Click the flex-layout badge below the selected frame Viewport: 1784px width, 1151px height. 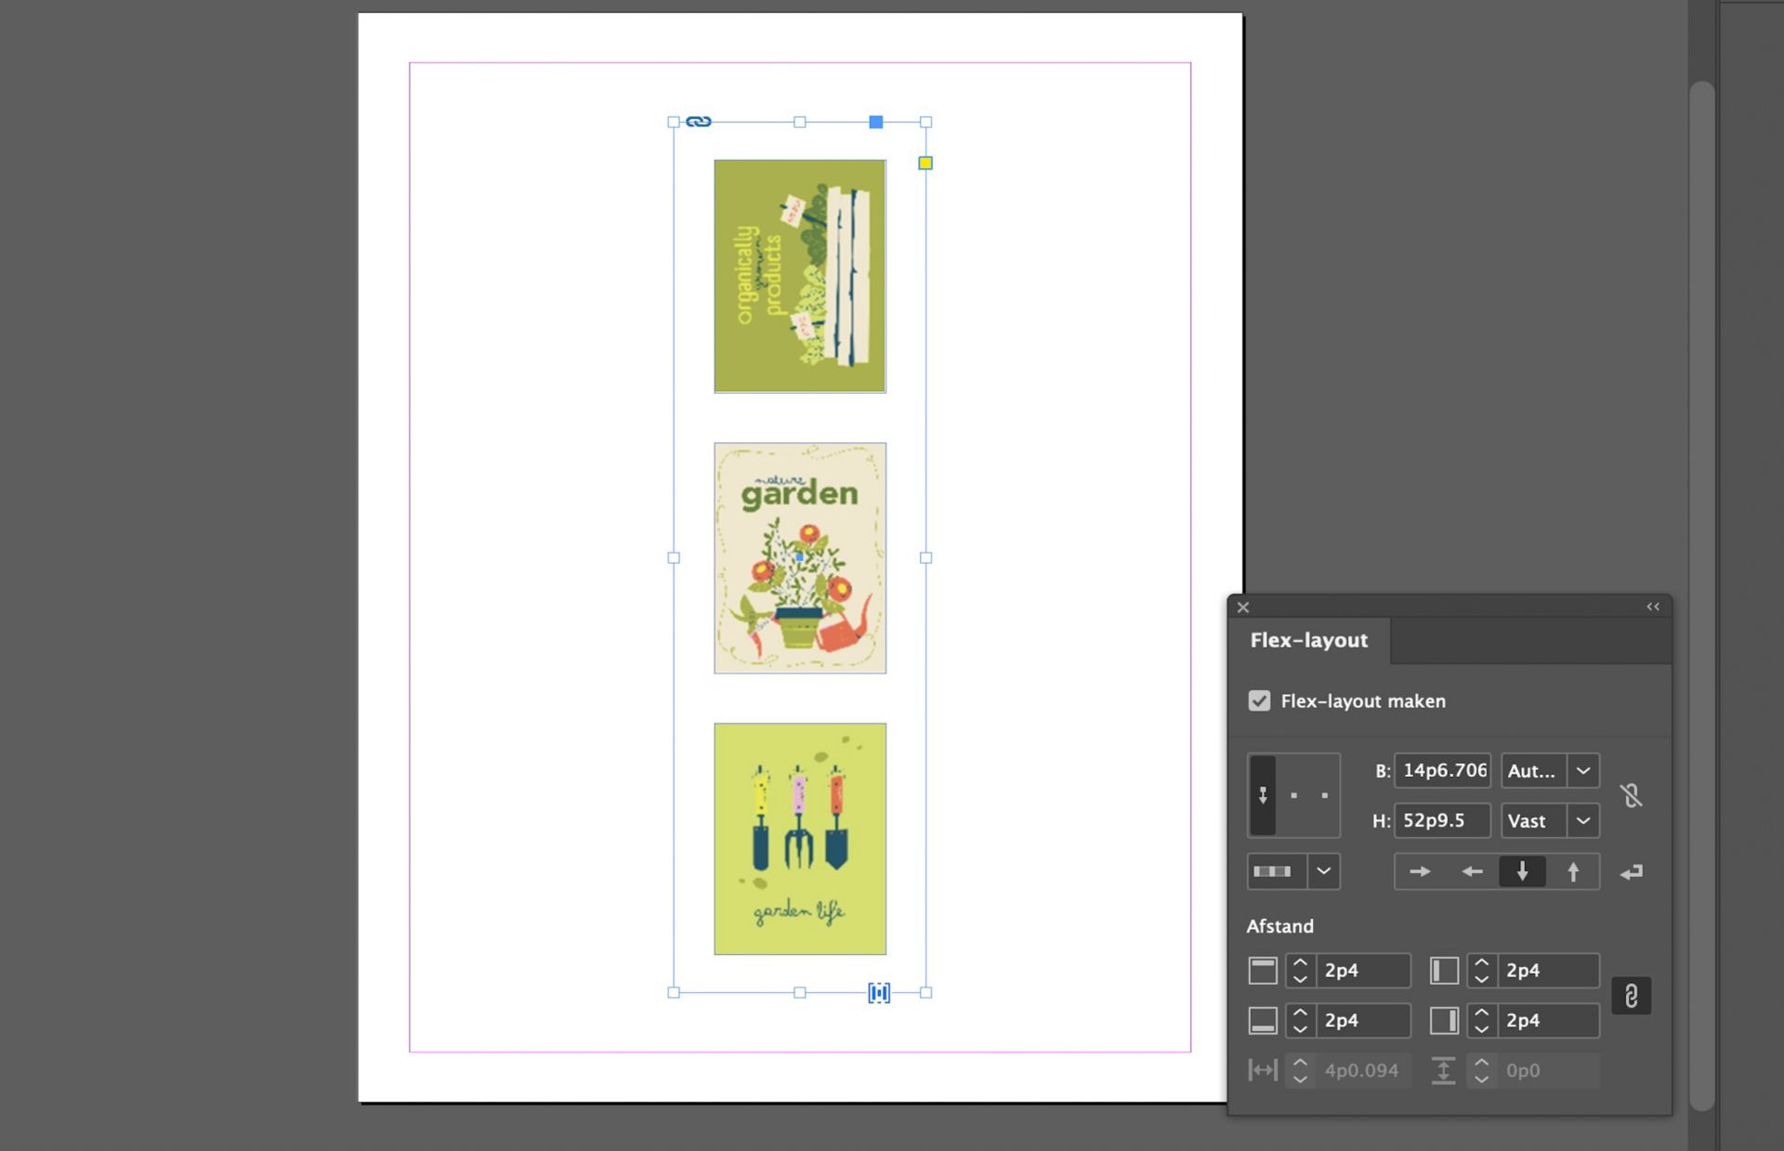(877, 992)
